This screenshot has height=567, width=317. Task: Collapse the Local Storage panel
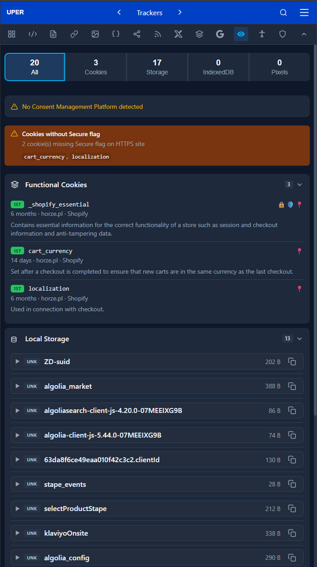click(x=300, y=339)
